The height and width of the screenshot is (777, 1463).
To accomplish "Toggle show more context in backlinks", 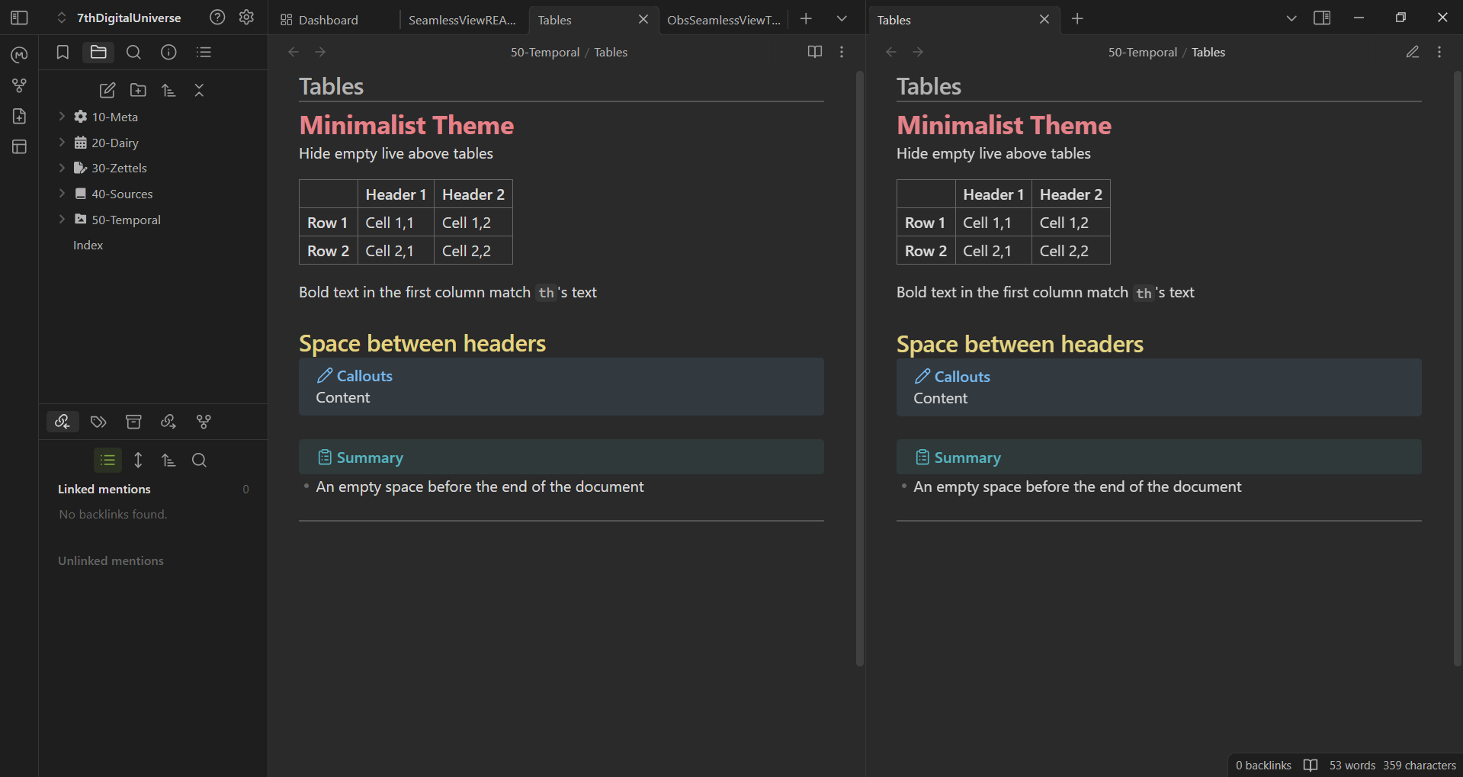I will (138, 460).
